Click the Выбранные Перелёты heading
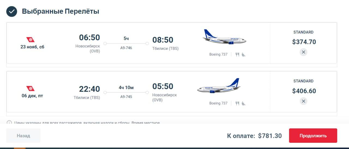This screenshot has width=349, height=149. click(61, 11)
